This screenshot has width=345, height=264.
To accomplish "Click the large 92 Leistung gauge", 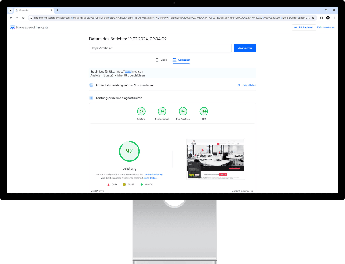I will 129,151.
